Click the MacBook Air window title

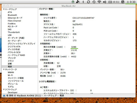(68, 6)
